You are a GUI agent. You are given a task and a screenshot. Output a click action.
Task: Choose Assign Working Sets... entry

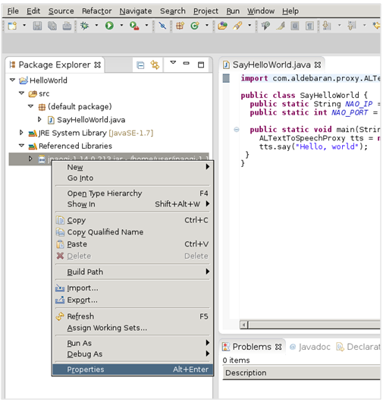(133, 328)
